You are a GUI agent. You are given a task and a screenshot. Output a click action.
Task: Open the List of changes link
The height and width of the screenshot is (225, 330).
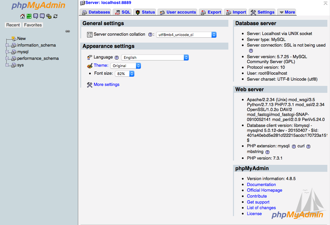click(x=261, y=208)
